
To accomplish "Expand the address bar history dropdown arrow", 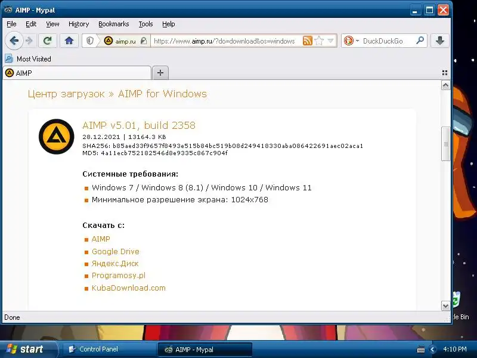I will [331, 41].
